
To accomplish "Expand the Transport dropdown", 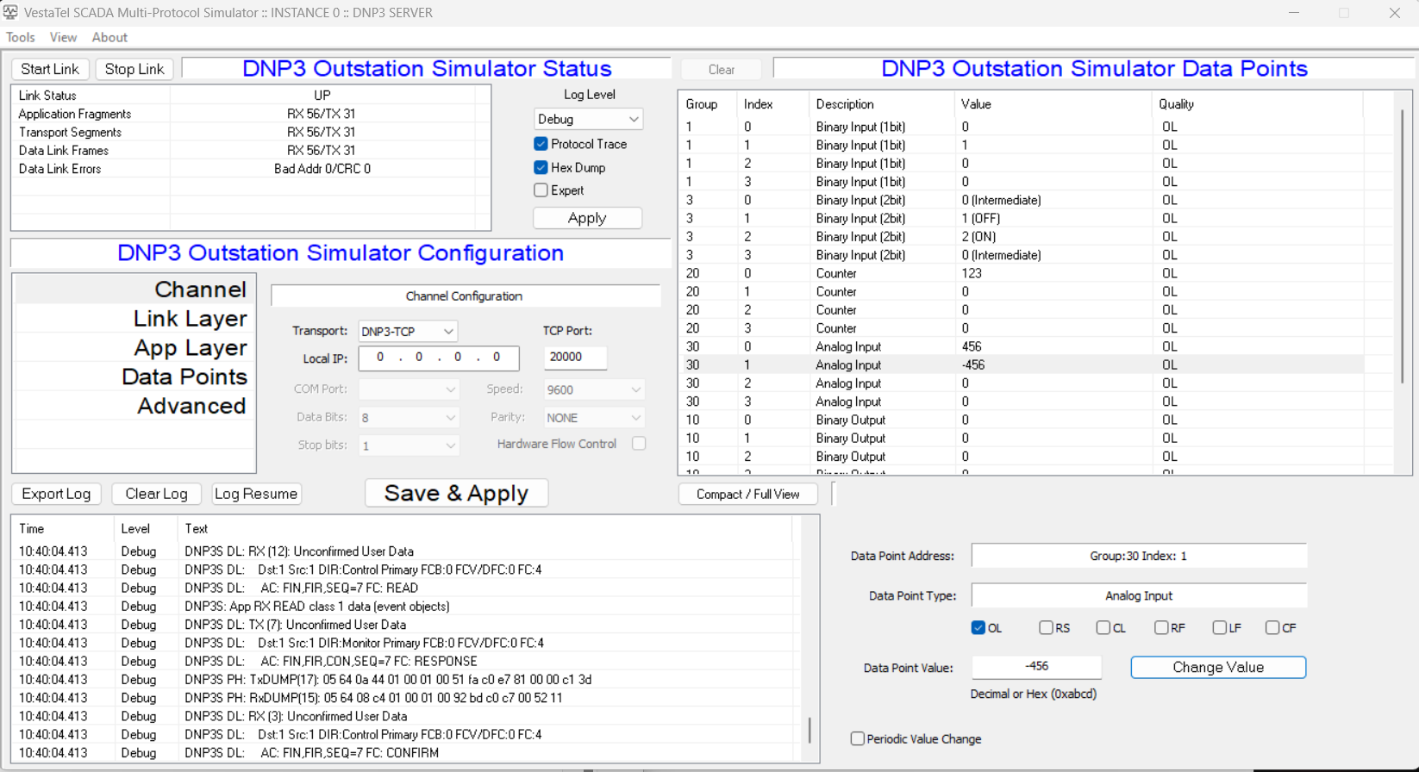I will [x=408, y=331].
